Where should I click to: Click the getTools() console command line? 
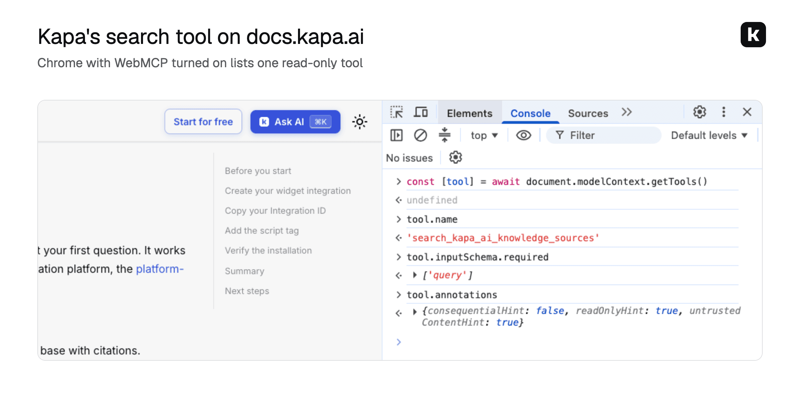point(557,181)
